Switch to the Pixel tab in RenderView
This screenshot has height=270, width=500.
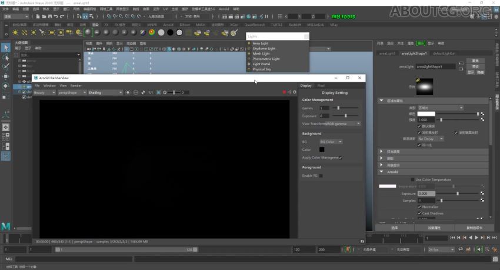point(321,86)
